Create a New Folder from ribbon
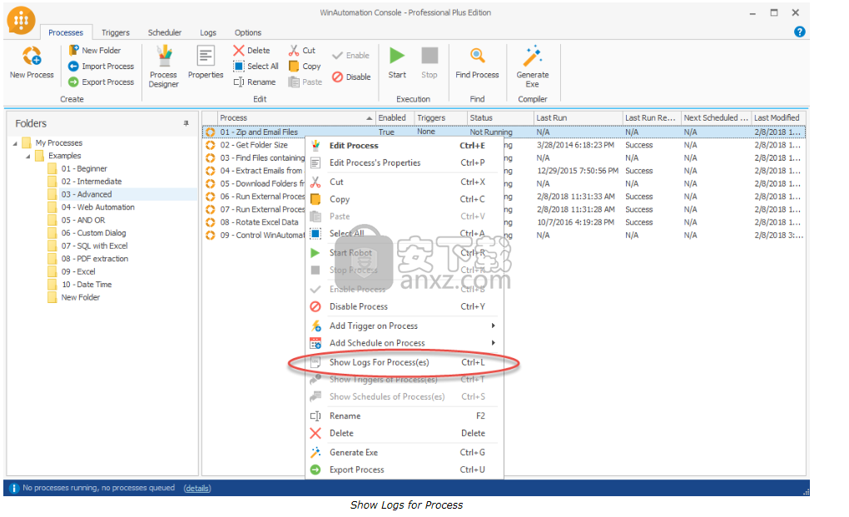849x517 pixels. point(95,50)
